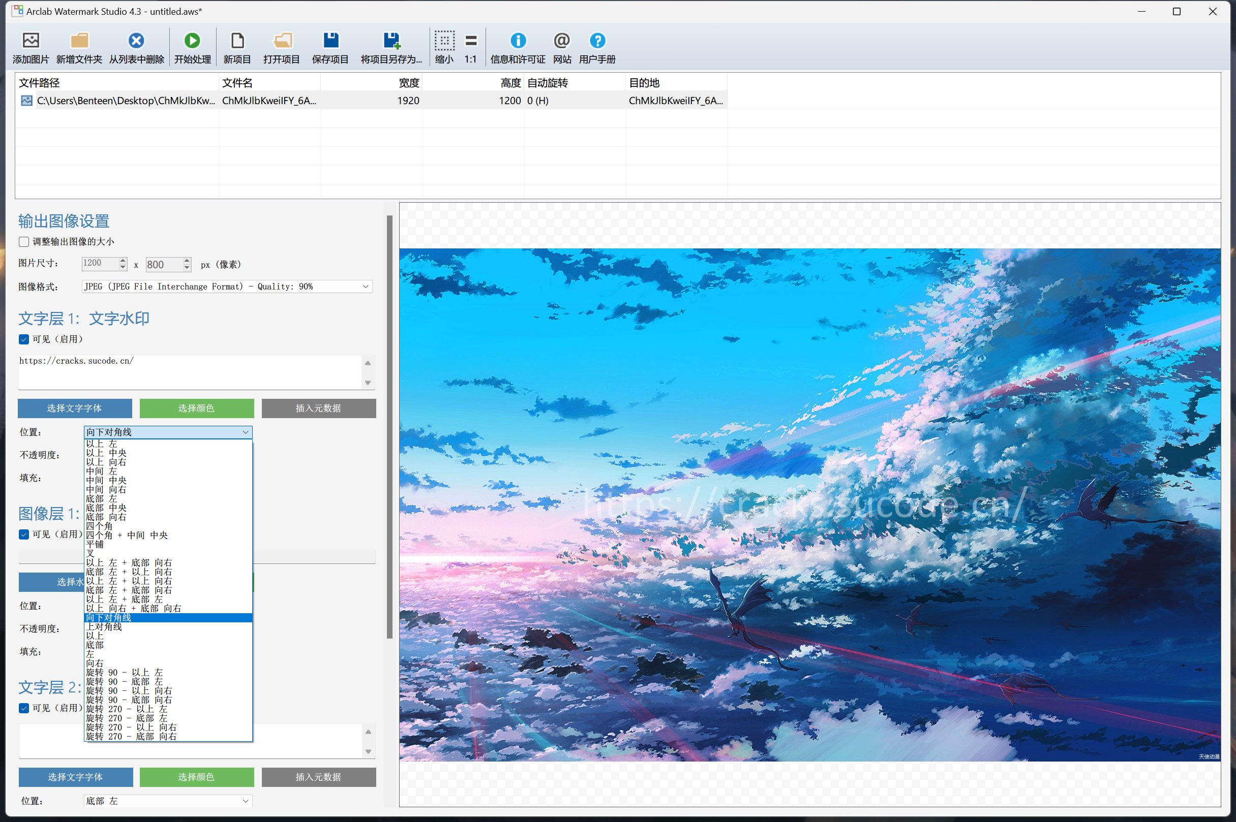Click settings panel vertical scrollbar
The width and height of the screenshot is (1236, 822).
tap(389, 427)
